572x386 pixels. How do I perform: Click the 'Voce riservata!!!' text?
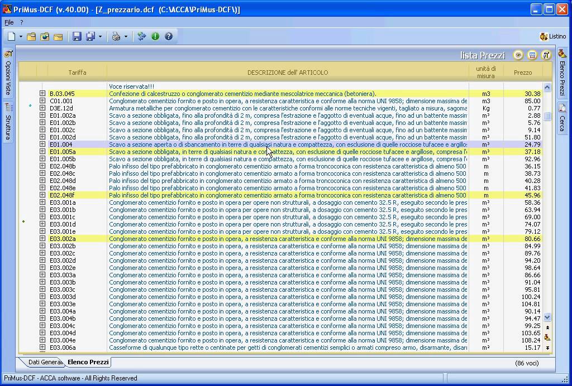131,86
